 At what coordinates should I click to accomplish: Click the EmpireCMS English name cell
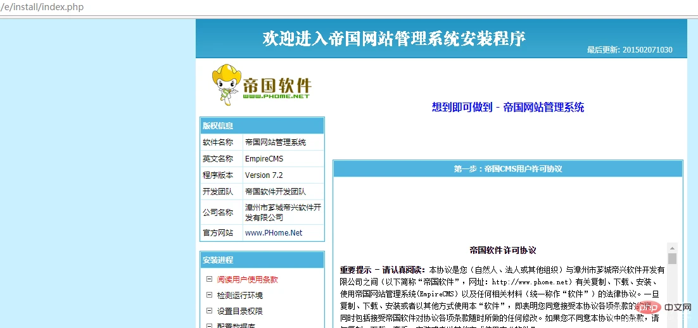(284, 159)
